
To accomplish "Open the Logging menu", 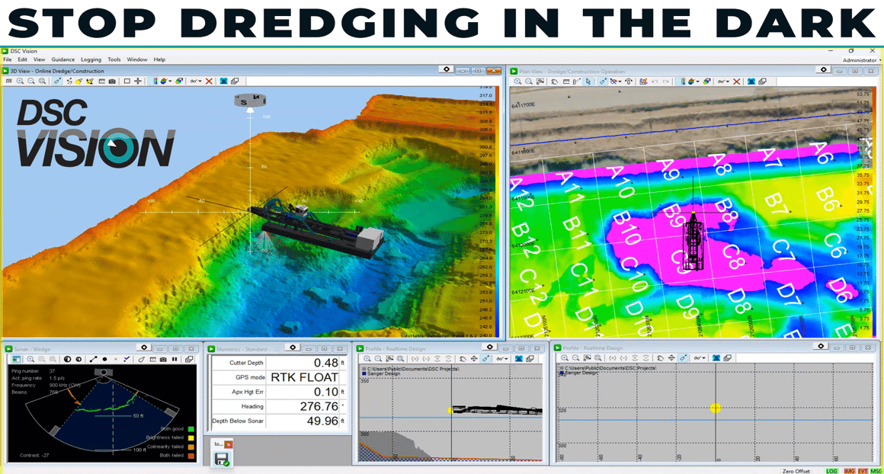I will [x=91, y=59].
